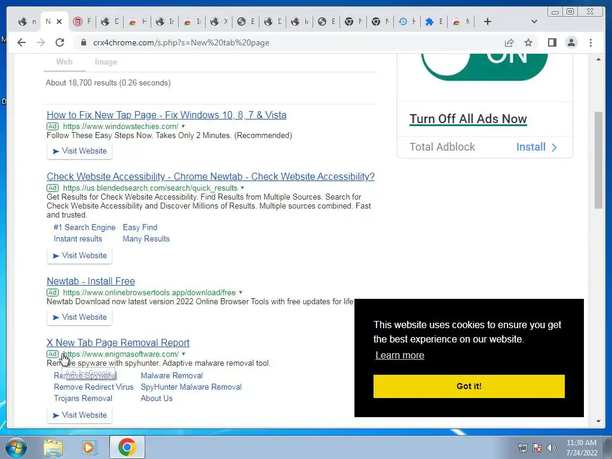
Task: Select the Web results tab
Action: click(x=64, y=62)
